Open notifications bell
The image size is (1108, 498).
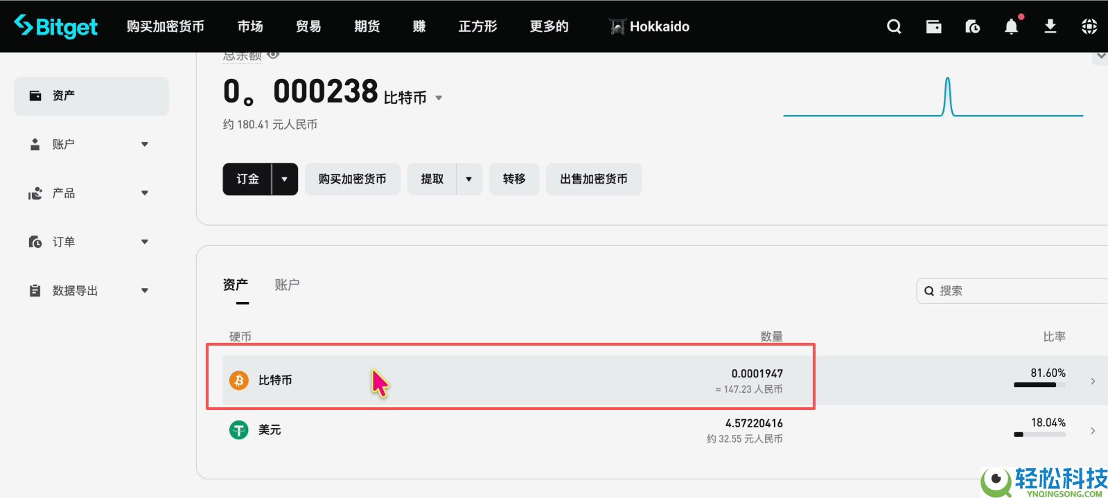(x=1011, y=26)
